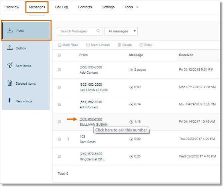
Task: Check the Fri 04/14/2017 message checkbox
Action: coord(59,122)
